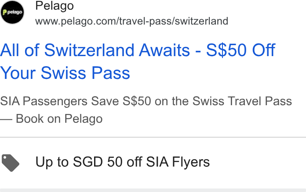Click the '— Book on Pelago' description line

51,119
